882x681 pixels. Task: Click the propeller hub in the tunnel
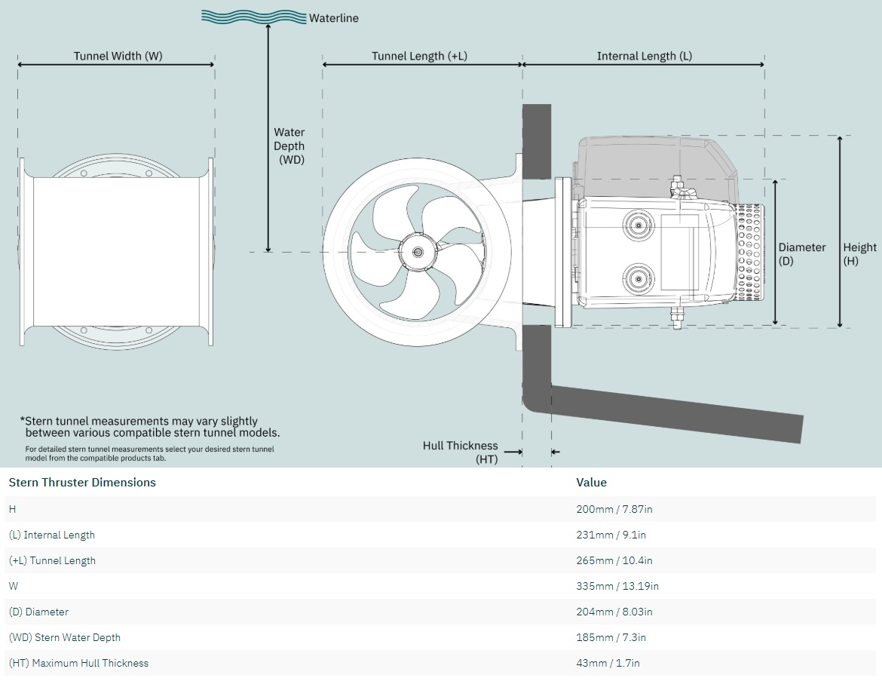[417, 252]
